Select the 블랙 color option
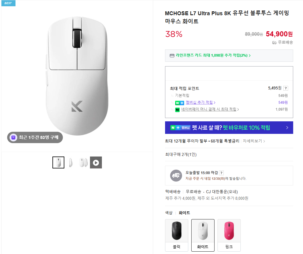Viewport: 303px width, 254px height. 177,235
